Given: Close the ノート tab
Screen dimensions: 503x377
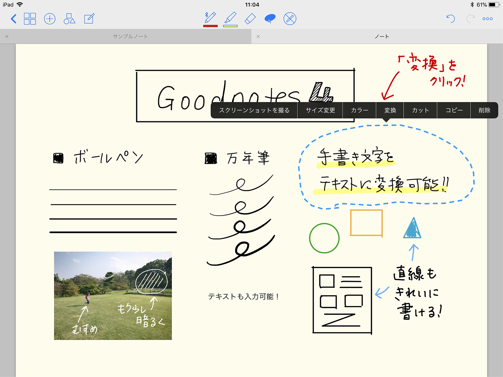Looking at the screenshot, I should click(x=258, y=37).
